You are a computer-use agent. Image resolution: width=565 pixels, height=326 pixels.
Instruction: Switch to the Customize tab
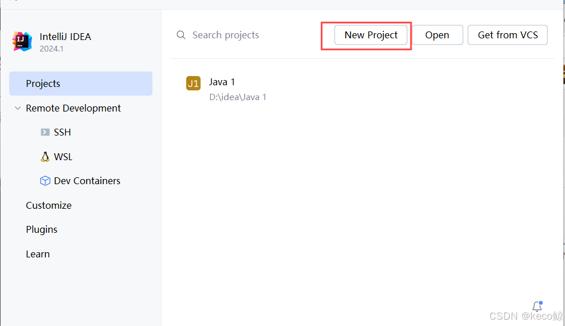click(49, 205)
